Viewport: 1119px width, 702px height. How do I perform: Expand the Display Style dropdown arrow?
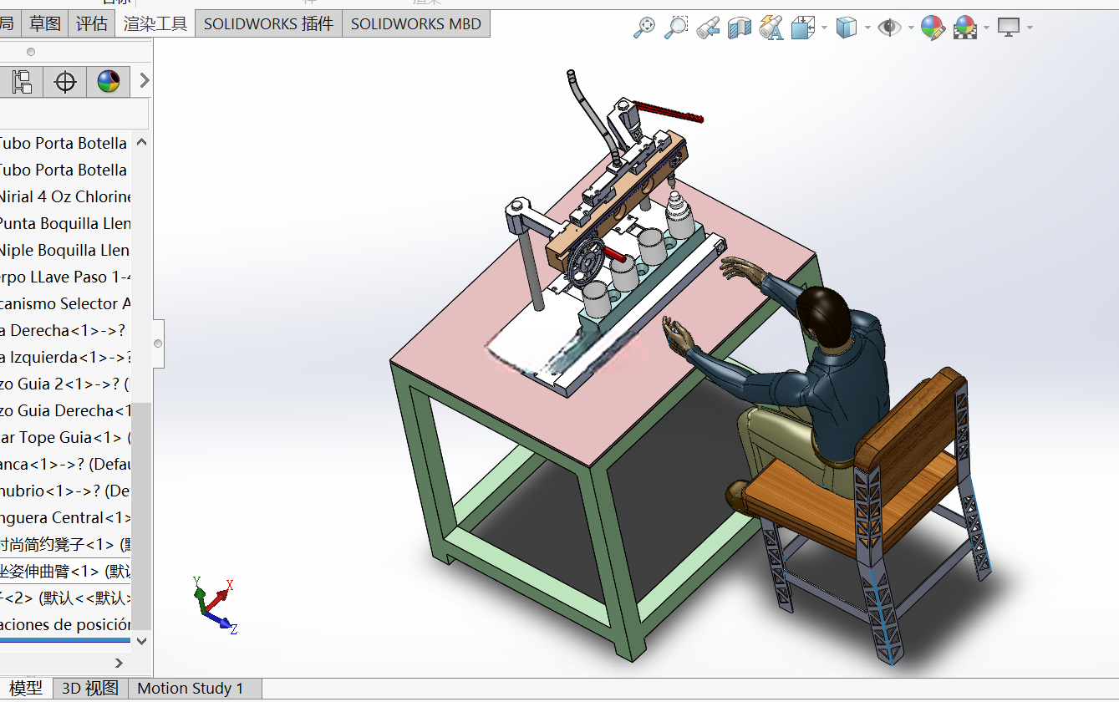point(867,28)
